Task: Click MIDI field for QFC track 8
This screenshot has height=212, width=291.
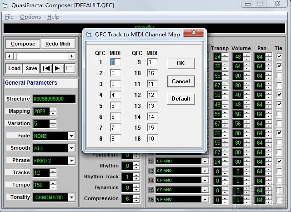Action: [115, 138]
